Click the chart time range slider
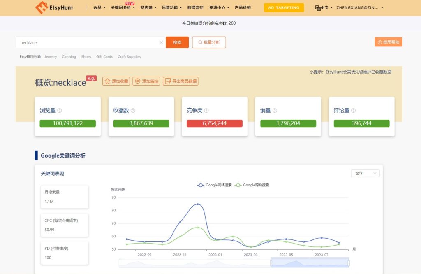 310,263
